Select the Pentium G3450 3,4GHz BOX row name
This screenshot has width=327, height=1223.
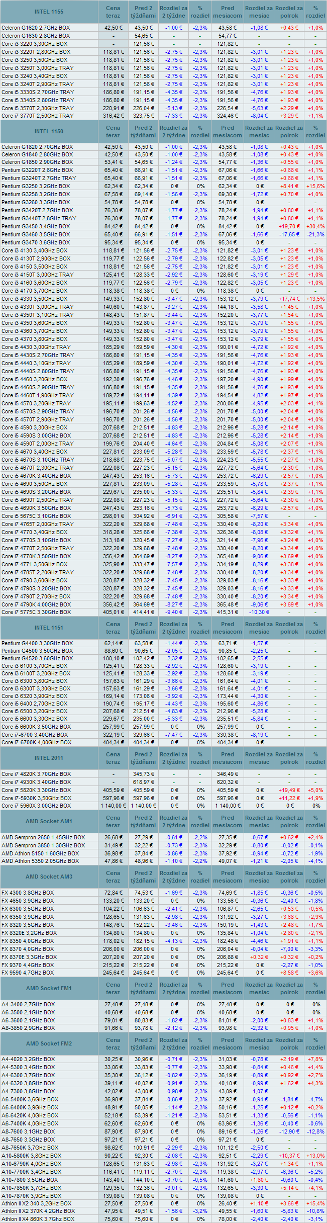[x=36, y=226]
